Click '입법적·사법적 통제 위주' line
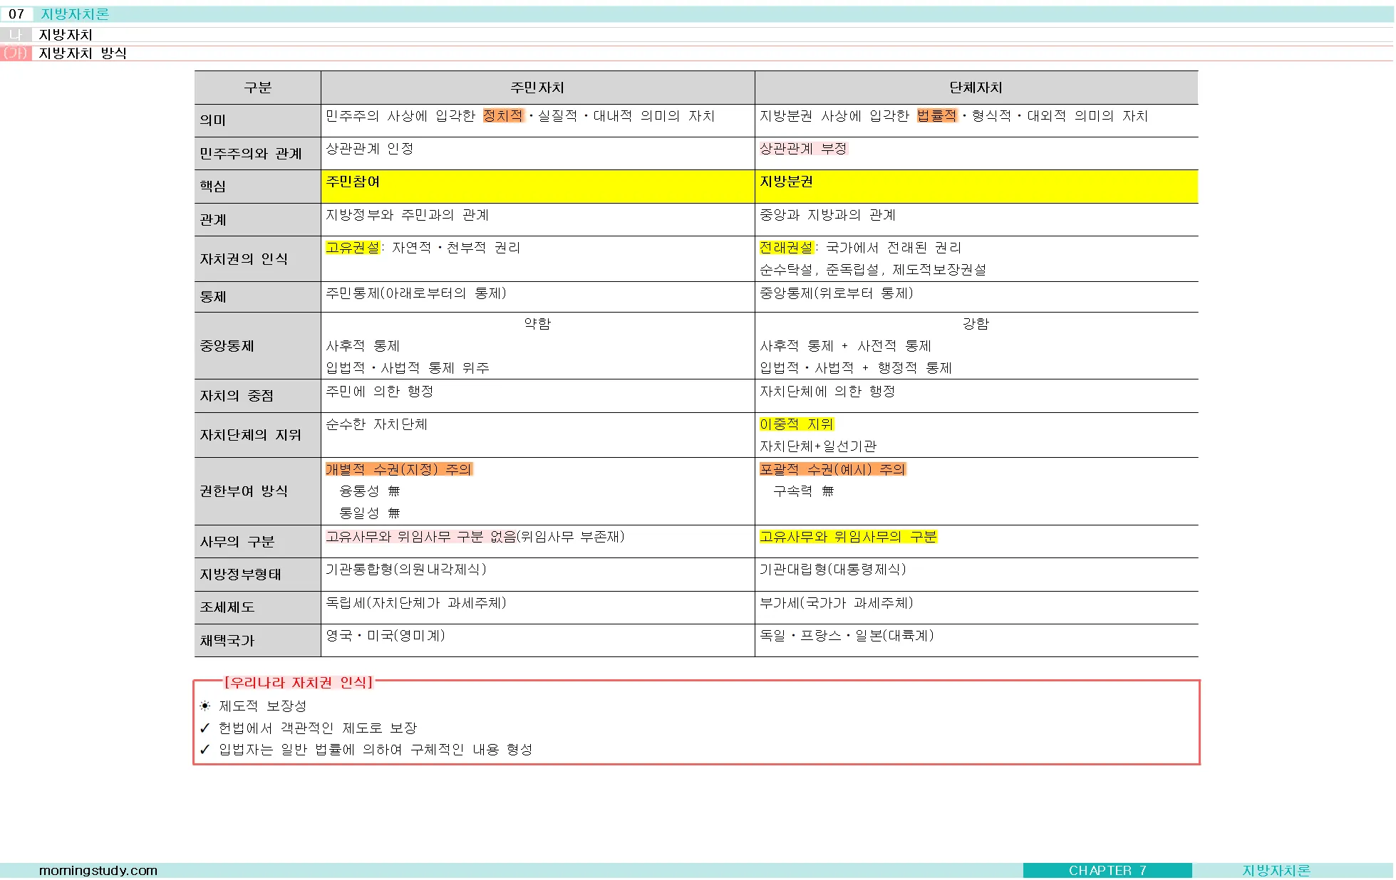1396x880 pixels. point(408,368)
